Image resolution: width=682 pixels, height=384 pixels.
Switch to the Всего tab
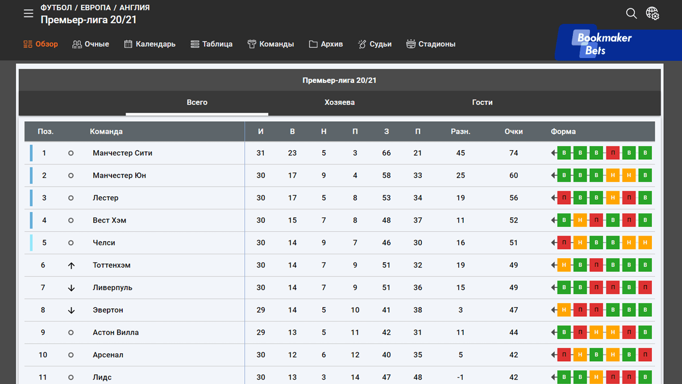tap(197, 102)
